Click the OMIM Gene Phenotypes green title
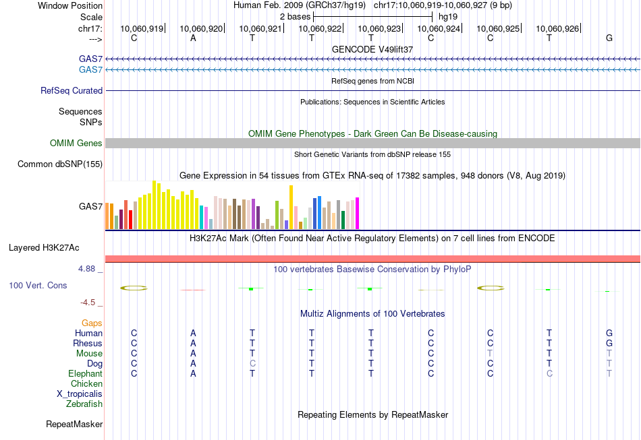The image size is (641, 440). [372, 134]
